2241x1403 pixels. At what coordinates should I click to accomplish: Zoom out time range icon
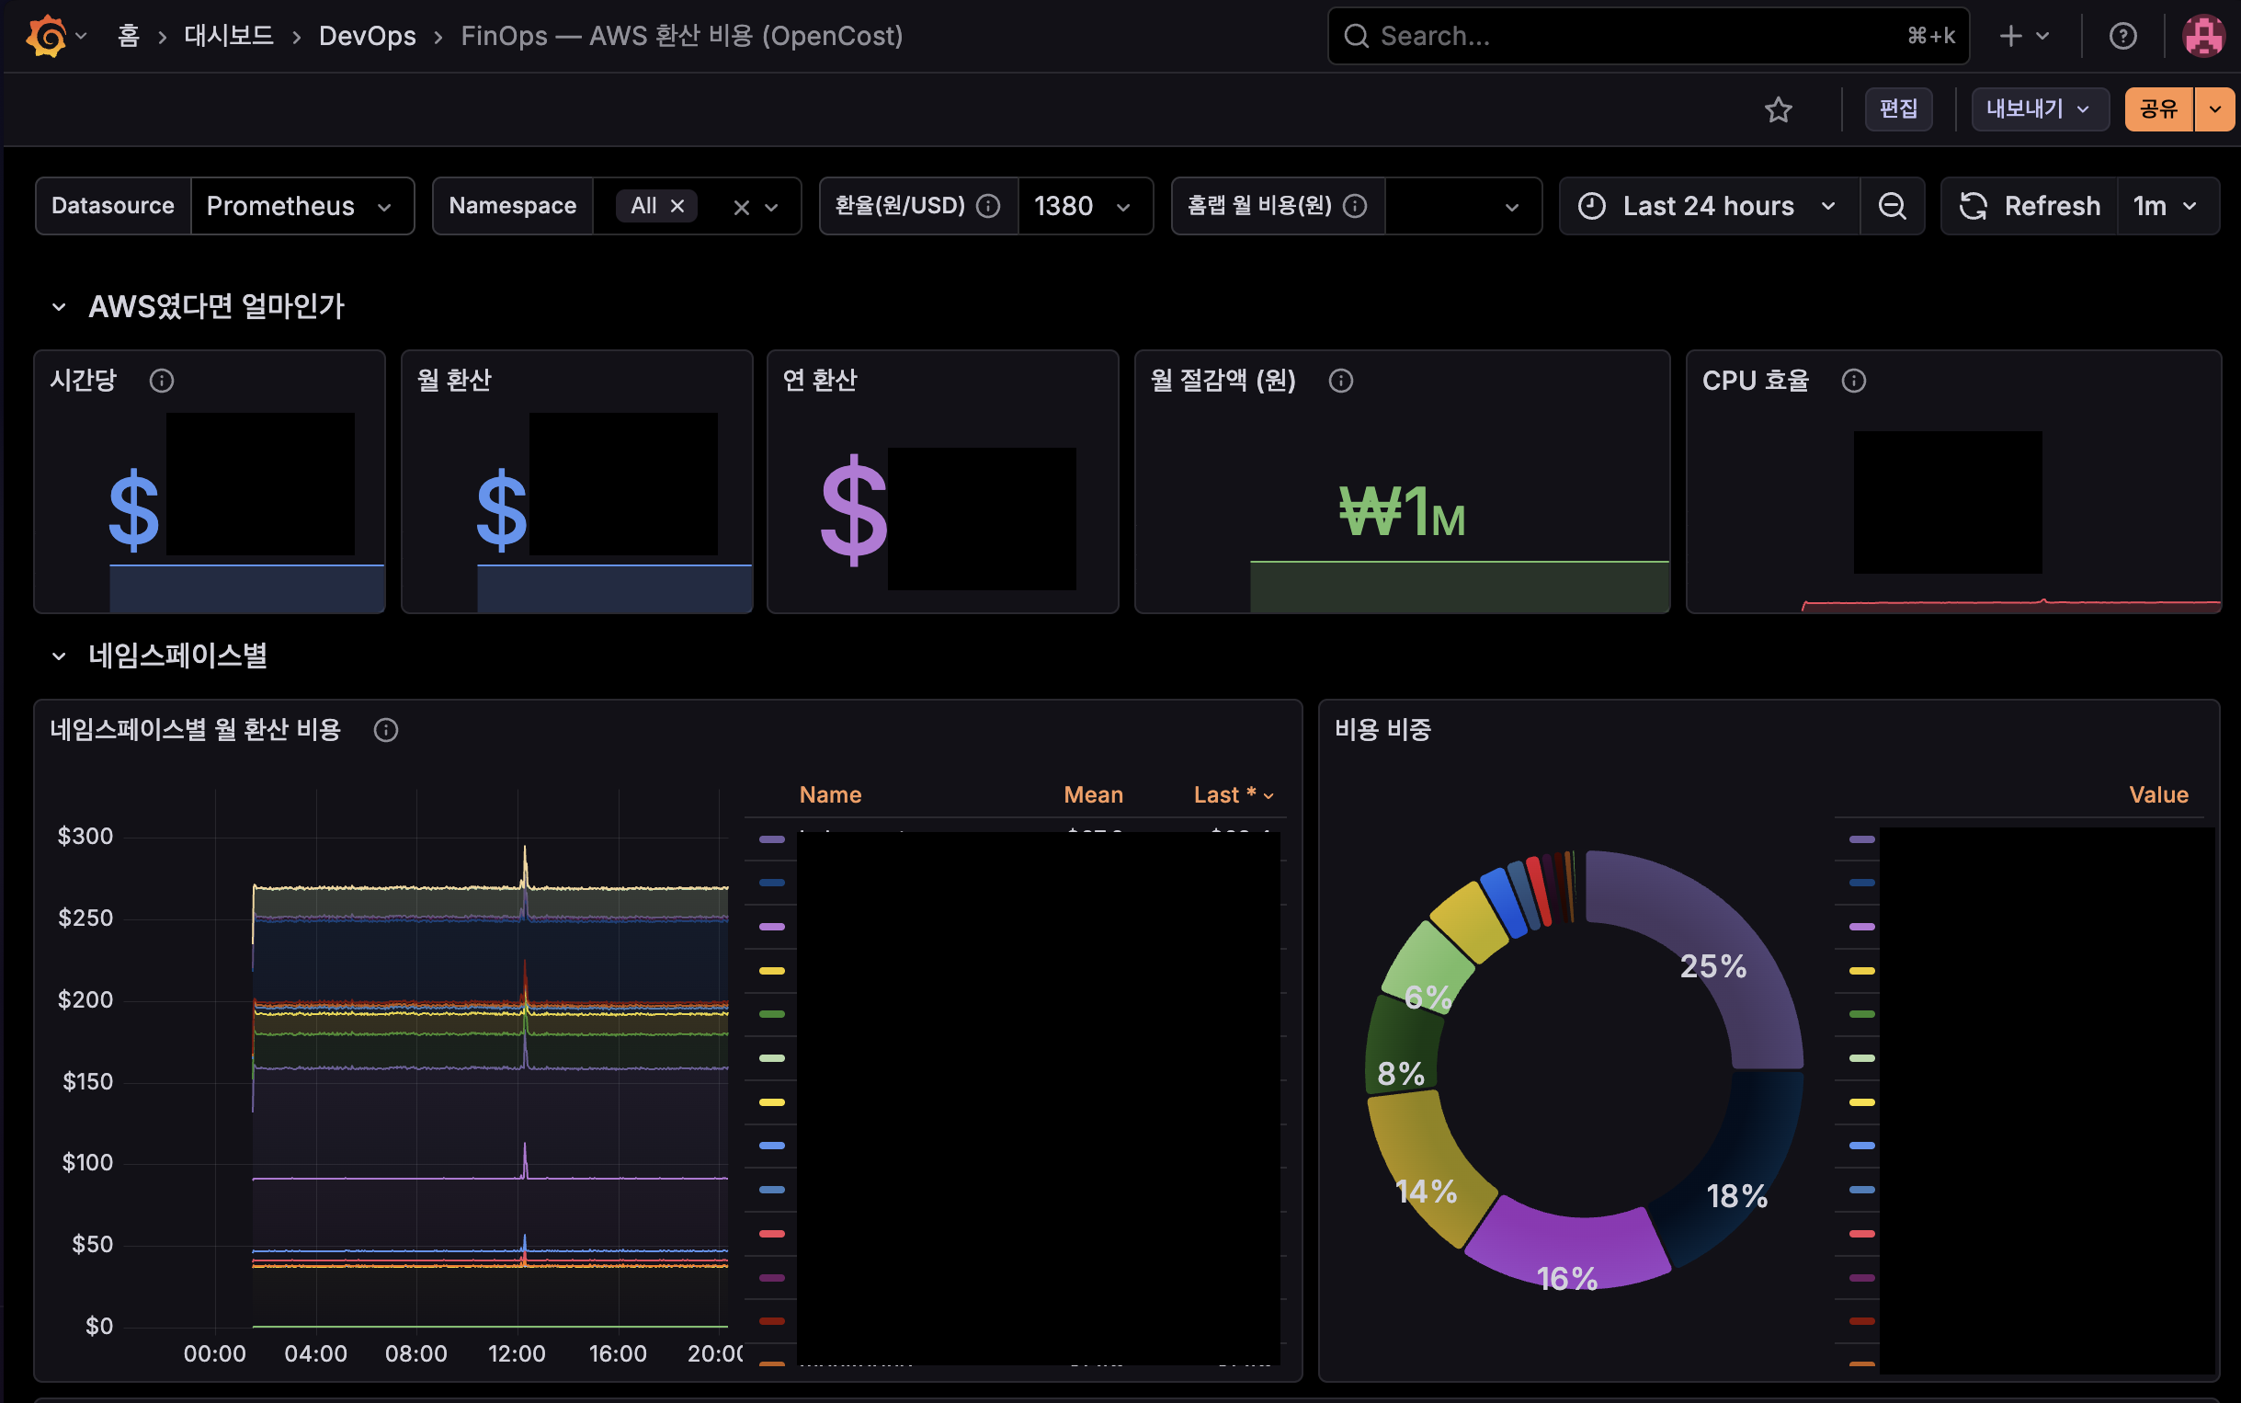click(1893, 206)
